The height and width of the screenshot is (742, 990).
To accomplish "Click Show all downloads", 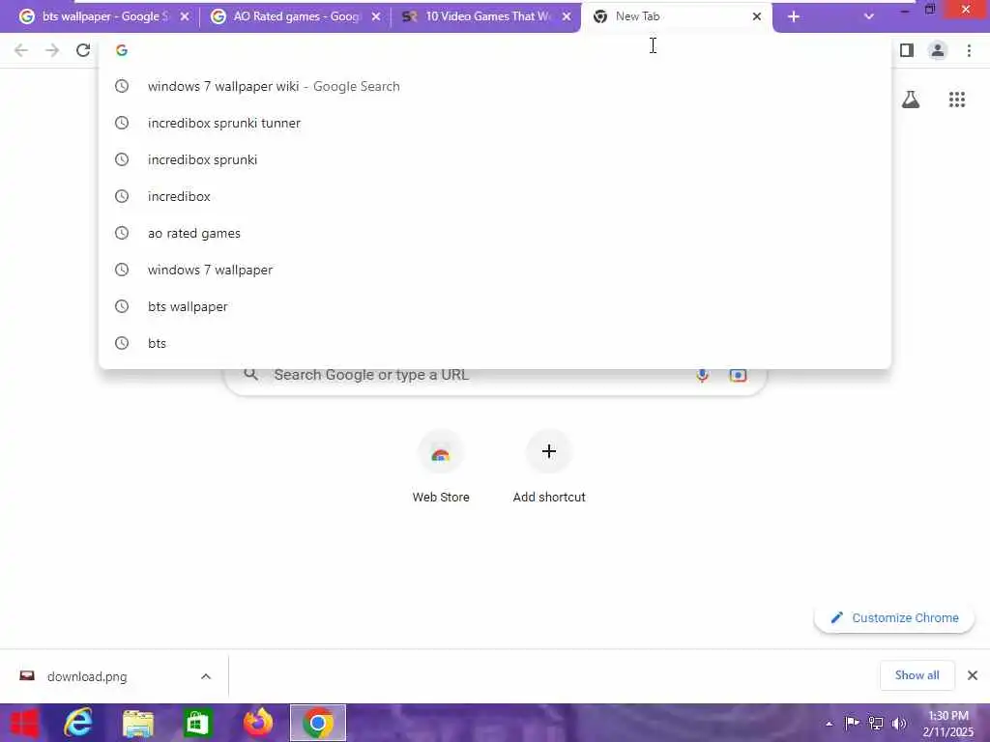I will pyautogui.click(x=917, y=675).
